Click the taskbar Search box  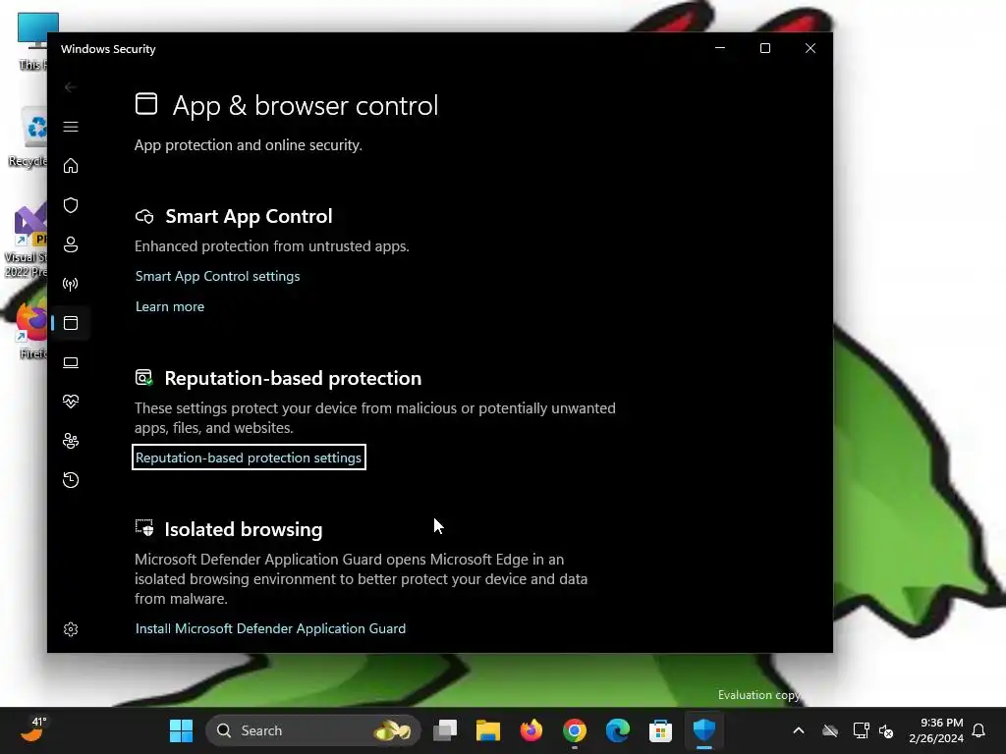313,730
